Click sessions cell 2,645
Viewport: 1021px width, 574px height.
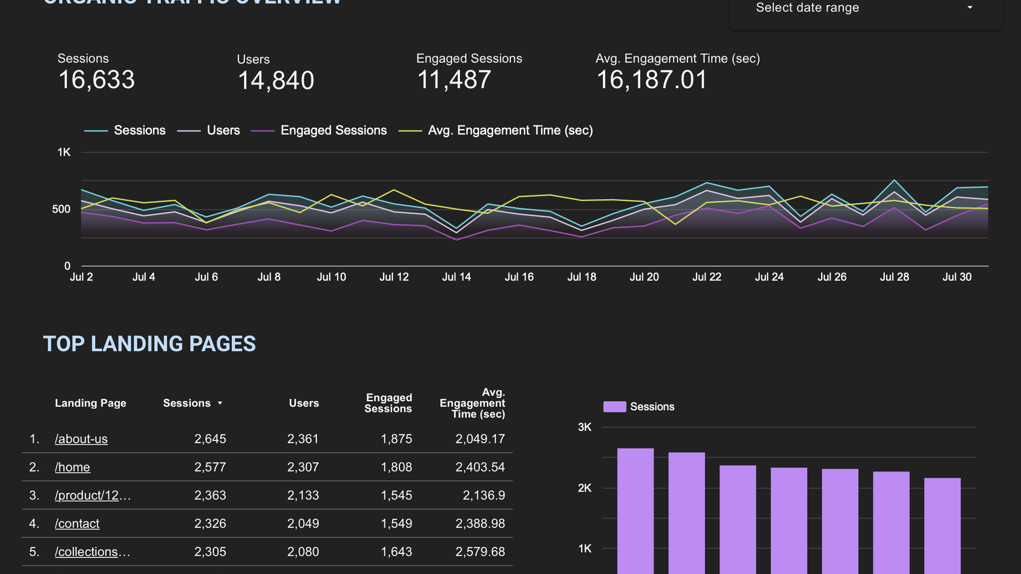(210, 439)
